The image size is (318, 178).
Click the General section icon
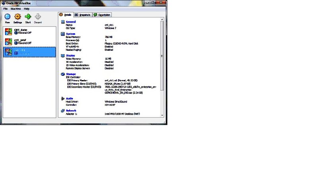(x=63, y=22)
